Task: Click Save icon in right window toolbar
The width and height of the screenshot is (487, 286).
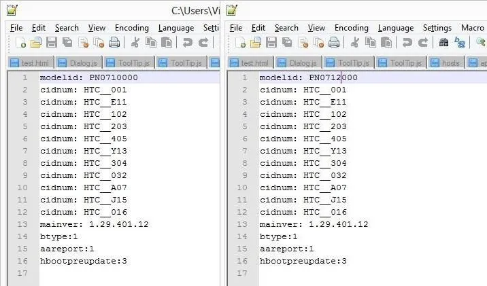Action: tap(271, 42)
